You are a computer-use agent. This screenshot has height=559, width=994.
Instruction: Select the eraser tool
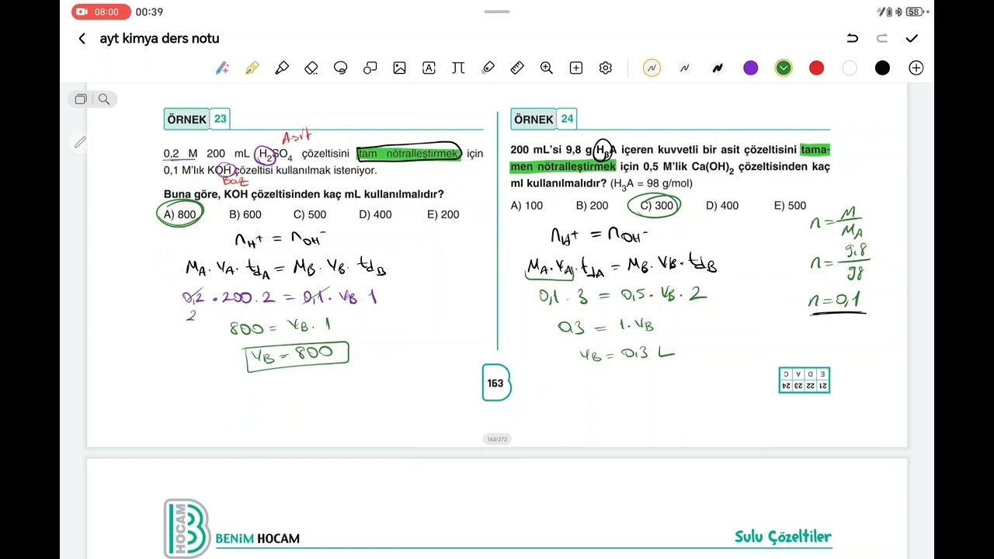coord(311,68)
